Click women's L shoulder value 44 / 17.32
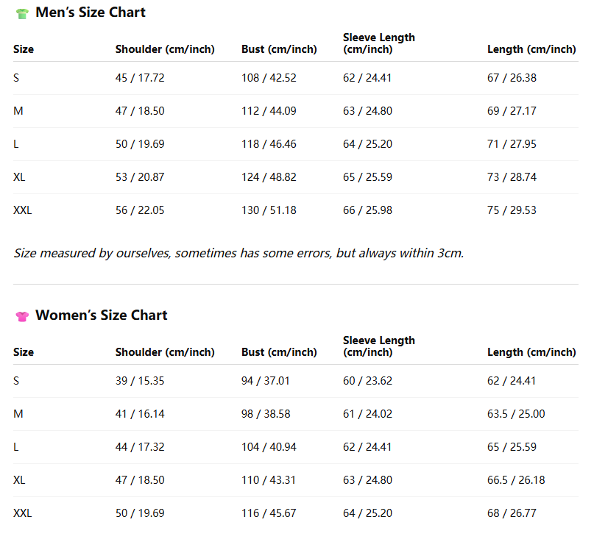Screen dimensions: 594x539 click(140, 446)
